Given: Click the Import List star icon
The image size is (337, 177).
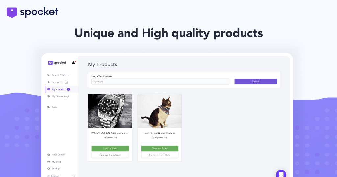Looking at the screenshot, I should (x=49, y=82).
